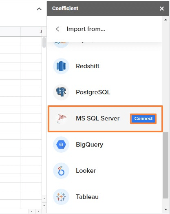This screenshot has height=214, width=170.
Task: Collapse the toolbar with the up chevron
Action: pyautogui.click(x=39, y=9)
